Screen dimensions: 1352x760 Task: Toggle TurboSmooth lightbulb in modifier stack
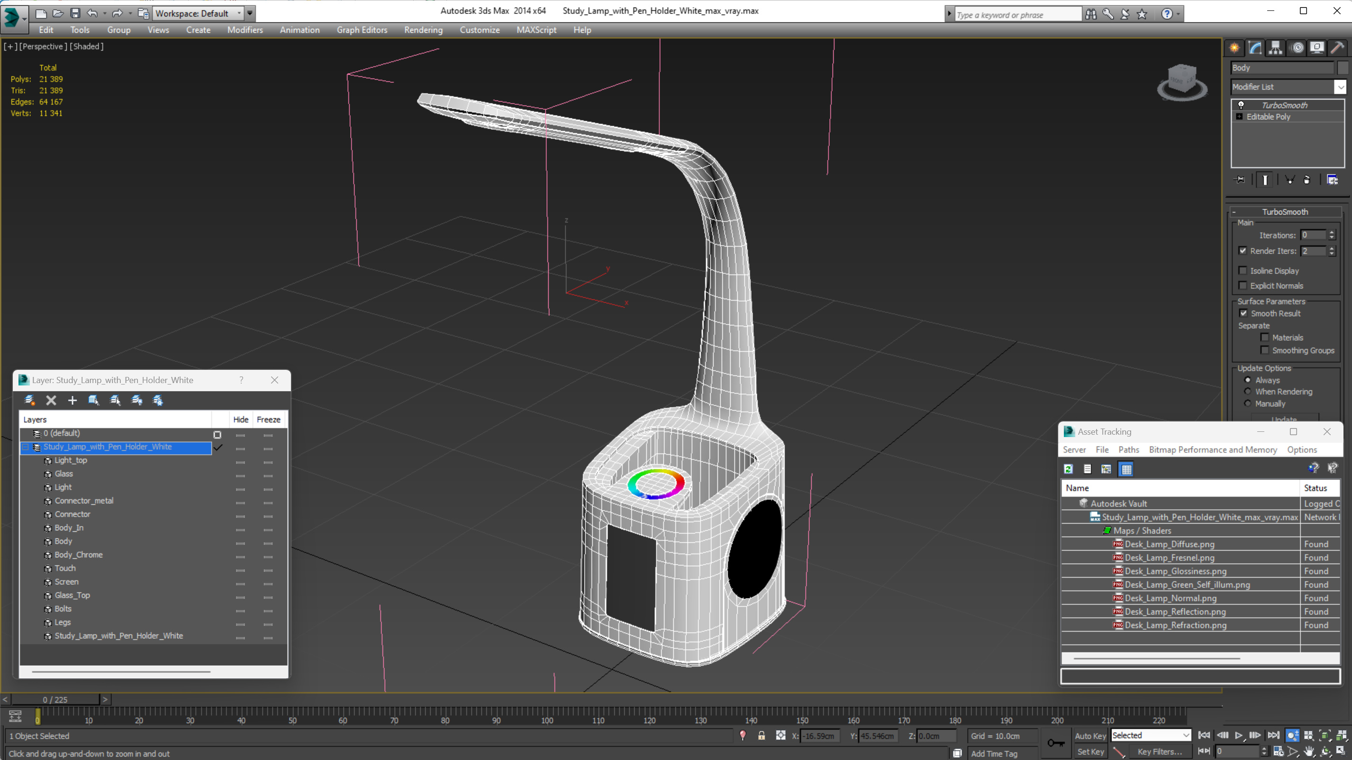1241,105
